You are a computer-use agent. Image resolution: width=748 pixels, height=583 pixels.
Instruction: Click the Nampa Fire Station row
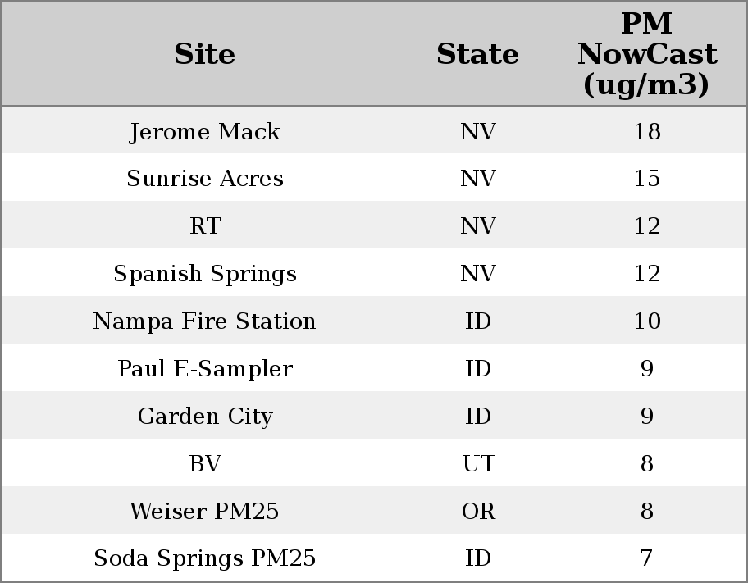[204, 321]
